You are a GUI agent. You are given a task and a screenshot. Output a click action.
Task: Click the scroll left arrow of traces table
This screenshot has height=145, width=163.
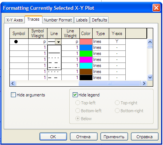13,83
